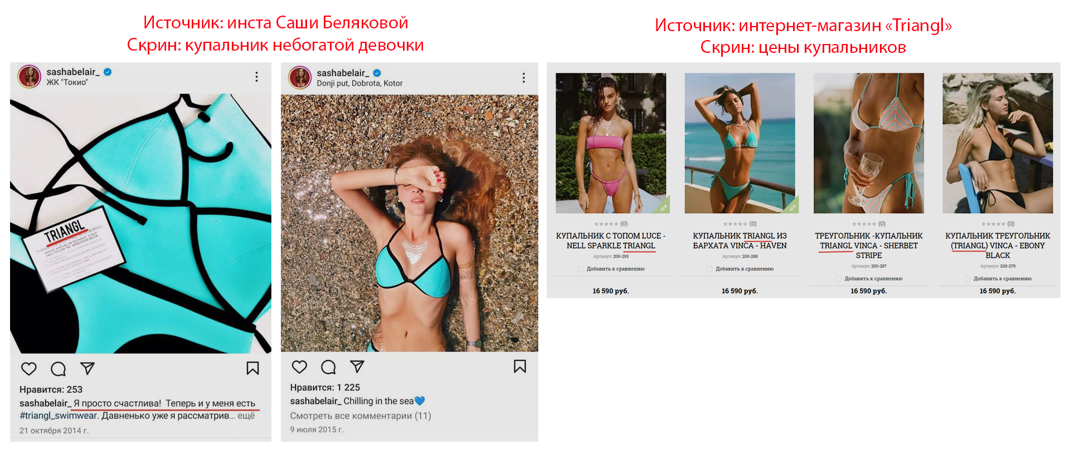Open comments on the first post
The image size is (1070, 459).
click(x=59, y=369)
